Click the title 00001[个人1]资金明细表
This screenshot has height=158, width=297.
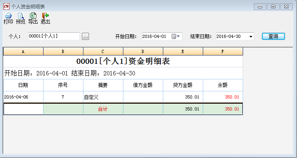click(123, 61)
